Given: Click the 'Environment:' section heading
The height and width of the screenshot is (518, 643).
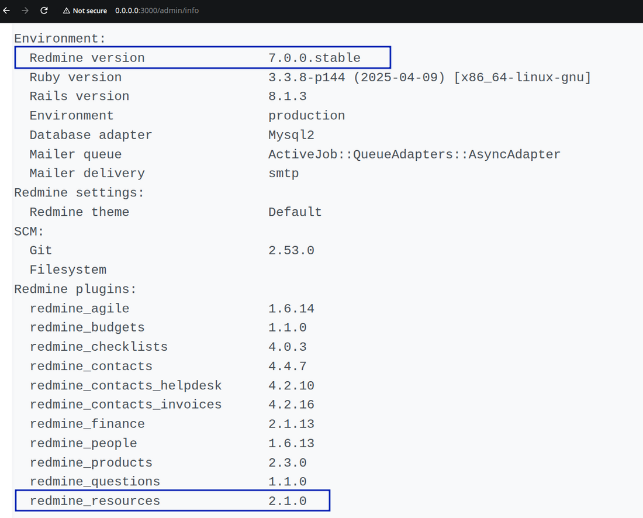Looking at the screenshot, I should click(x=60, y=39).
